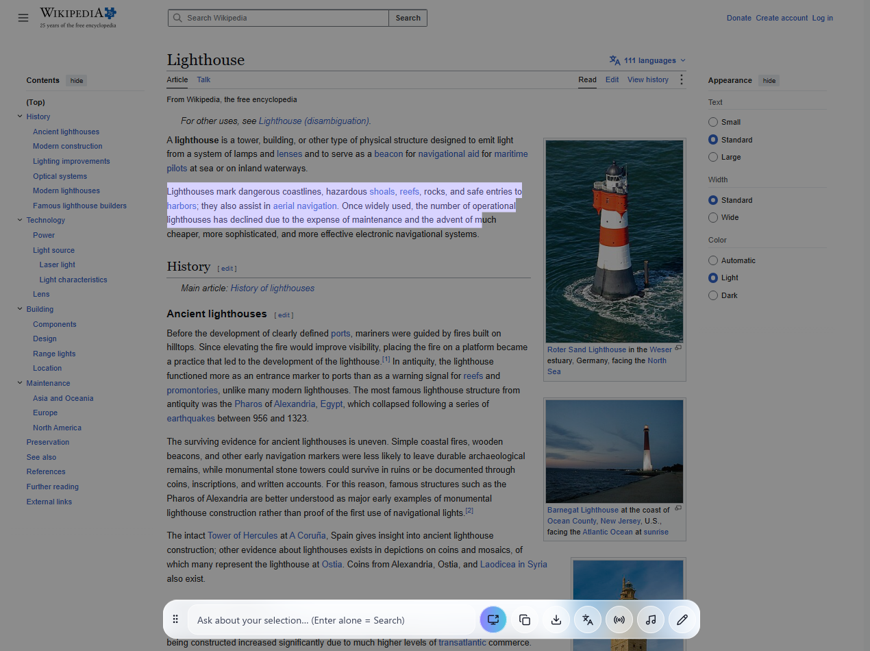Viewport: 870px width, 651px height.
Task: Click the broadcast signal icon in floating bar
Action: point(619,619)
